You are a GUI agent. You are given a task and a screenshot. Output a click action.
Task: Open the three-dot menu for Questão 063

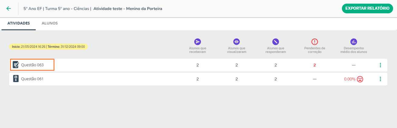pos(380,65)
